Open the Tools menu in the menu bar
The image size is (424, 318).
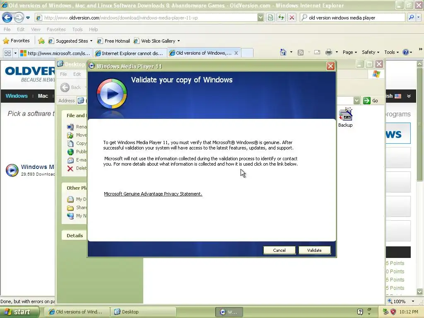[x=77, y=29]
